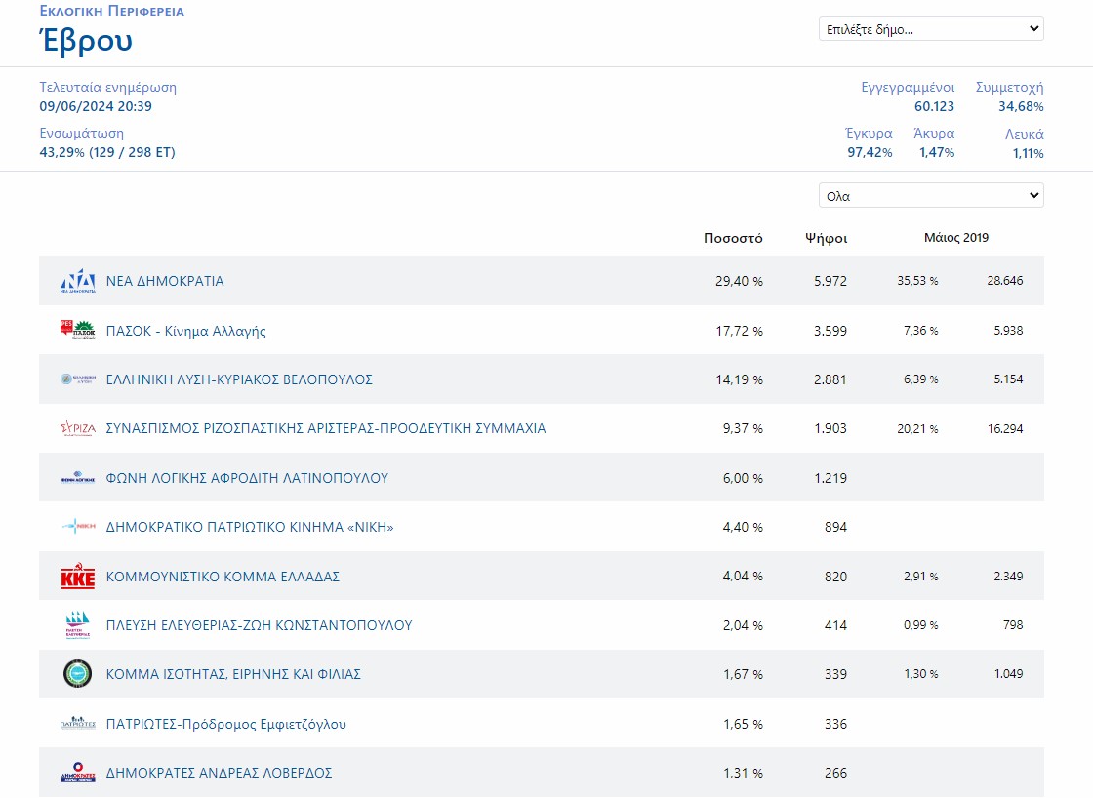Image resolution: width=1093 pixels, height=798 pixels.
Task: Open ΔΗΜΟΚΡΑΤΕΣ ΑΝΔΡΕΑΣ ΛΟΒΕΡΔΟΣ link
Action: (x=219, y=773)
